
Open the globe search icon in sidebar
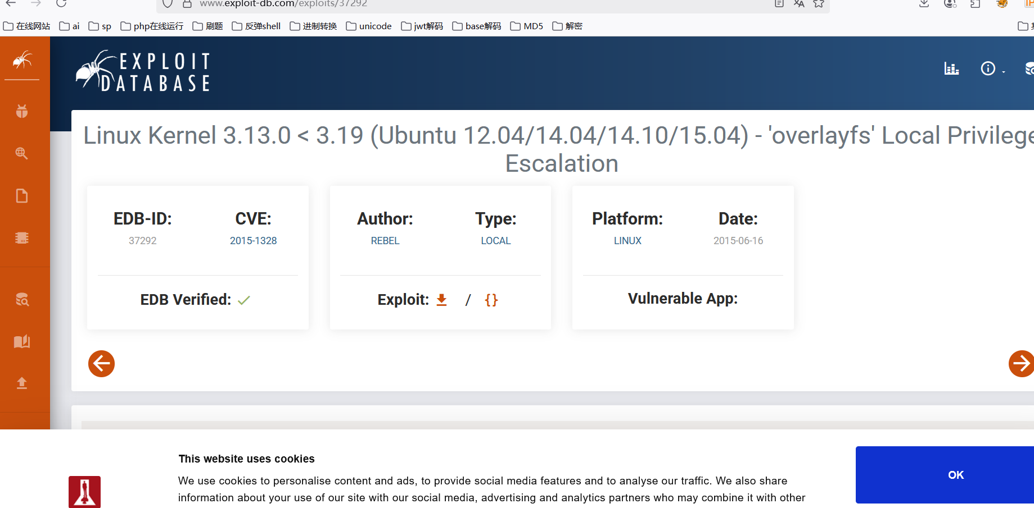pyautogui.click(x=22, y=153)
